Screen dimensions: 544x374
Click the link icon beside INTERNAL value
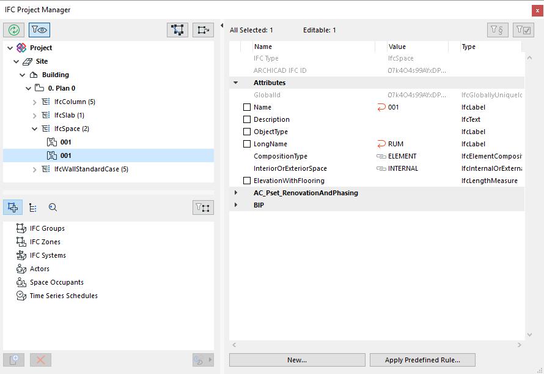tap(381, 168)
